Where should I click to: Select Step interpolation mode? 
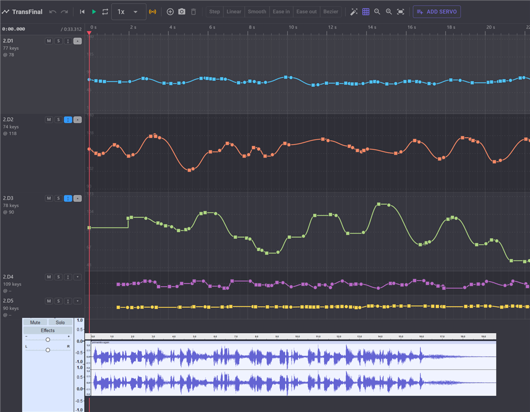pos(214,11)
